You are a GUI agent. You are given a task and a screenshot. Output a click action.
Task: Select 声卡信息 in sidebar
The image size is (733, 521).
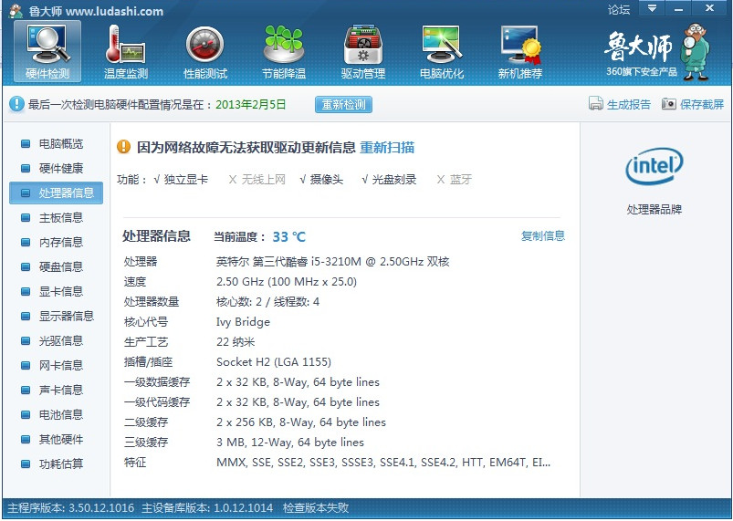(56, 391)
